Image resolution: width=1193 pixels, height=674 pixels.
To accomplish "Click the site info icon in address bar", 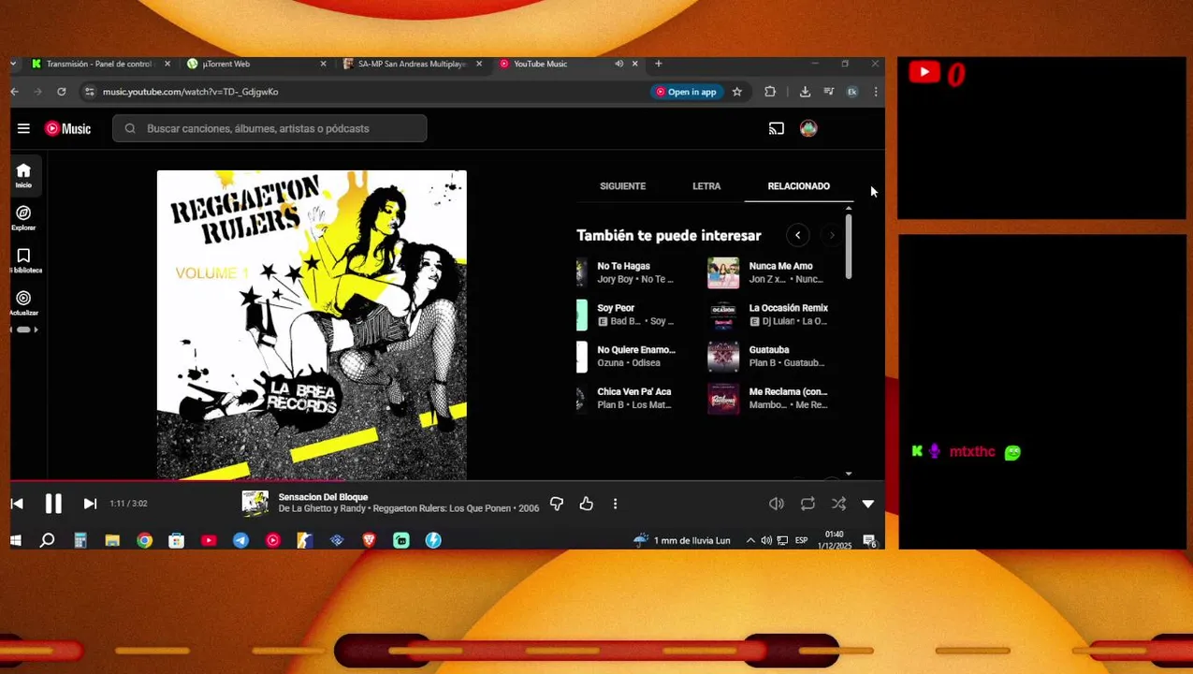I will [89, 92].
